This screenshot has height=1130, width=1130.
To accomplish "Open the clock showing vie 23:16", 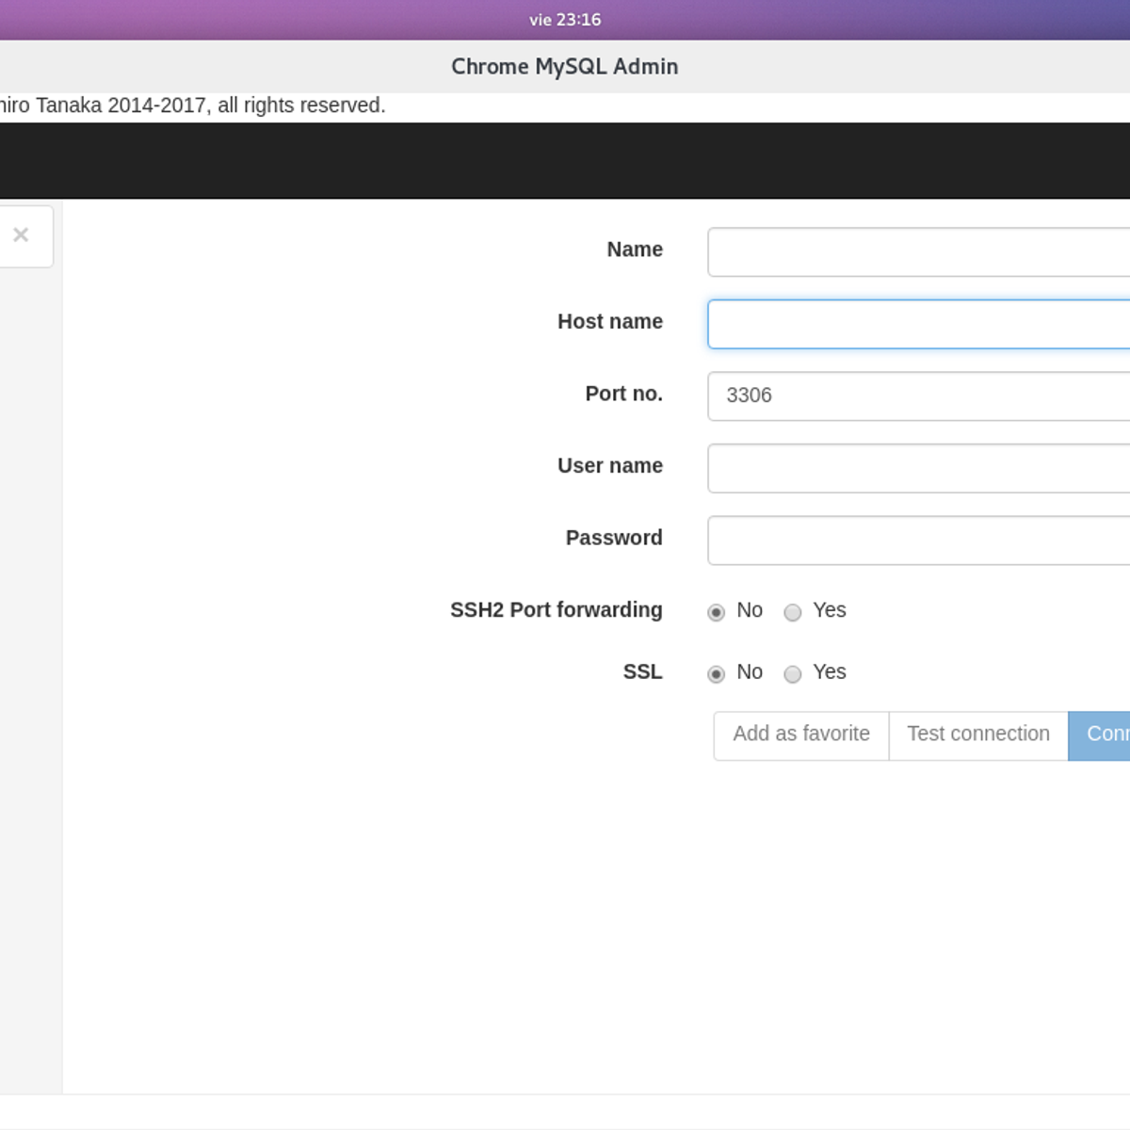I will click(565, 20).
